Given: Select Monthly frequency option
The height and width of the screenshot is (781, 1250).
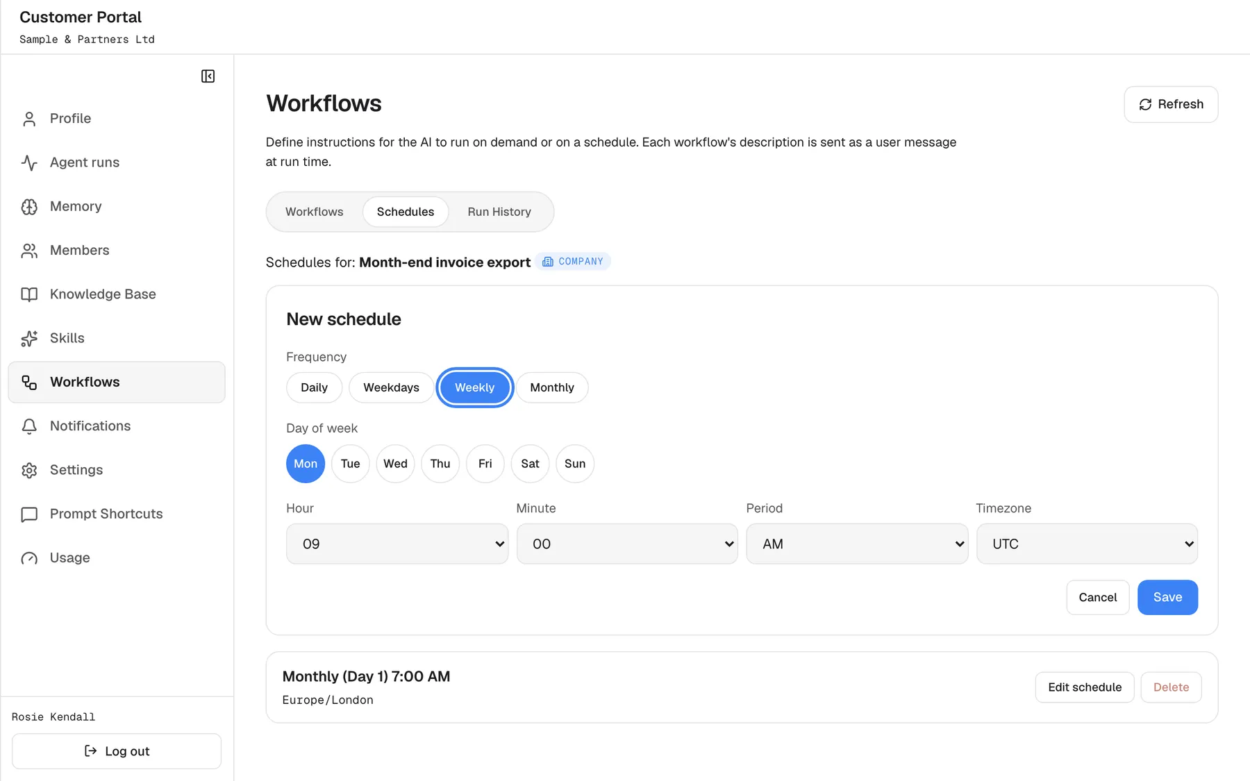Looking at the screenshot, I should (552, 387).
